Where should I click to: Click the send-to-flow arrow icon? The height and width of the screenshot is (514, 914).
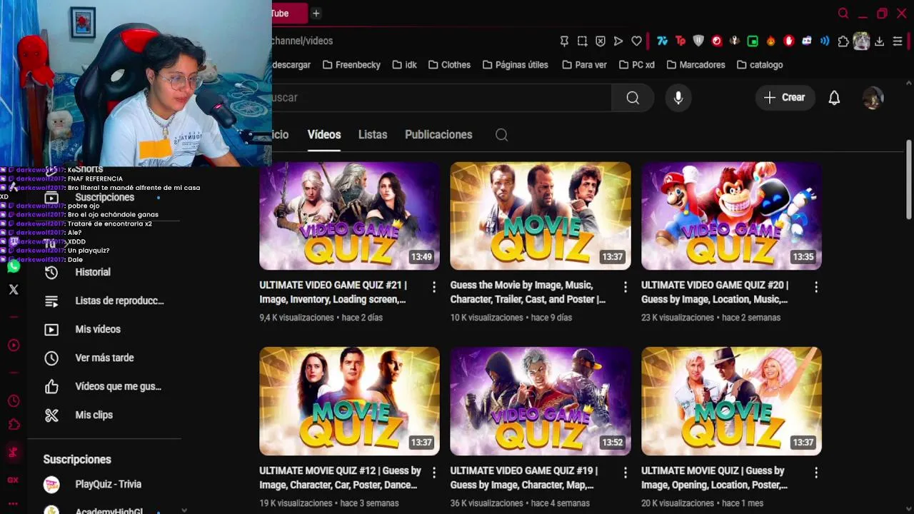[618, 41]
